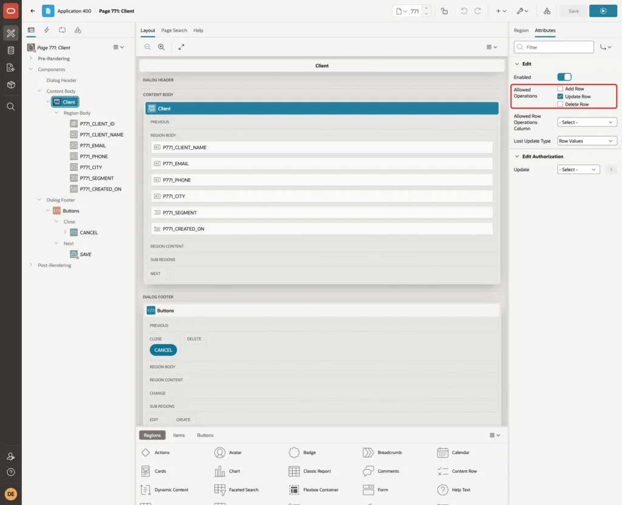Switch to Processing tab icon
The height and width of the screenshot is (505, 622).
point(63,30)
